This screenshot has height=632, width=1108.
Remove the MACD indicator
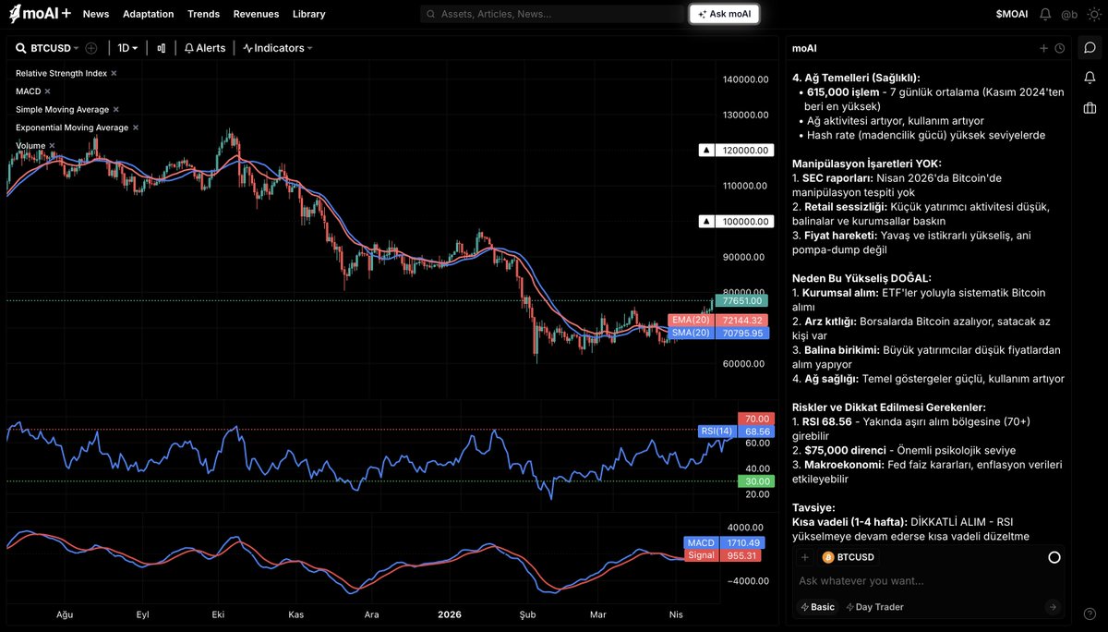click(47, 91)
